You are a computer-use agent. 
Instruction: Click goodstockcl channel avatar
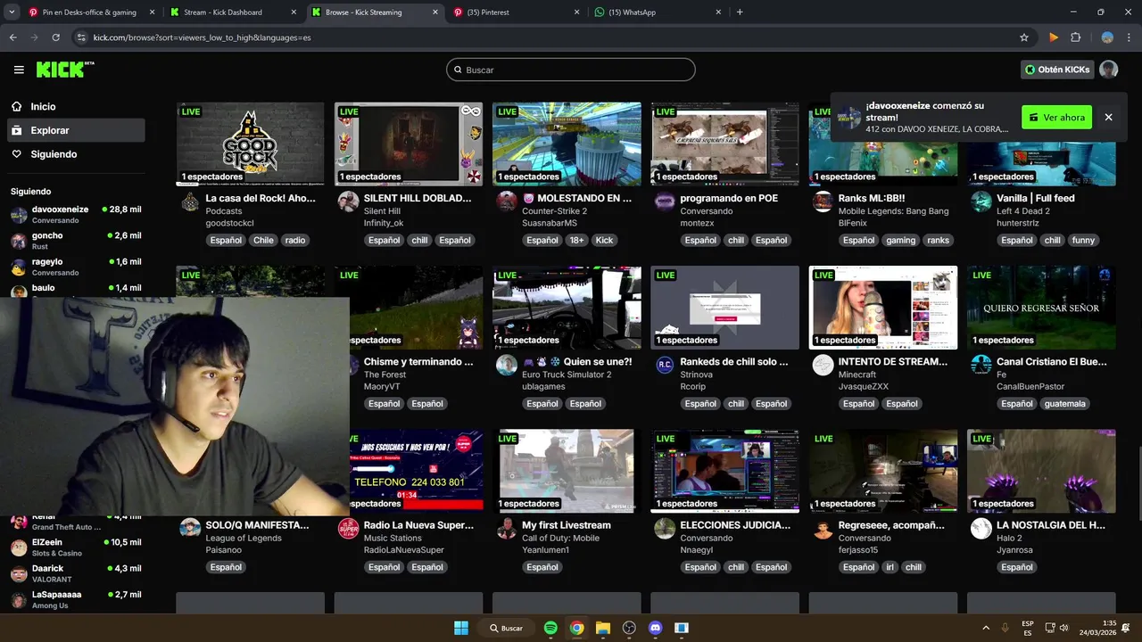coord(190,202)
